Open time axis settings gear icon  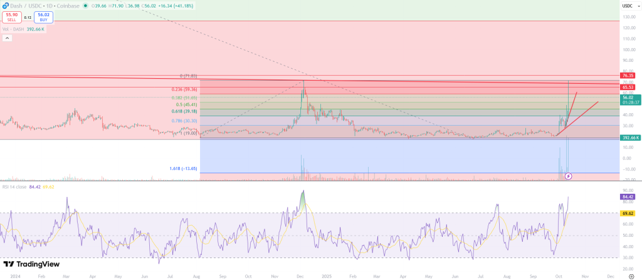631,275
